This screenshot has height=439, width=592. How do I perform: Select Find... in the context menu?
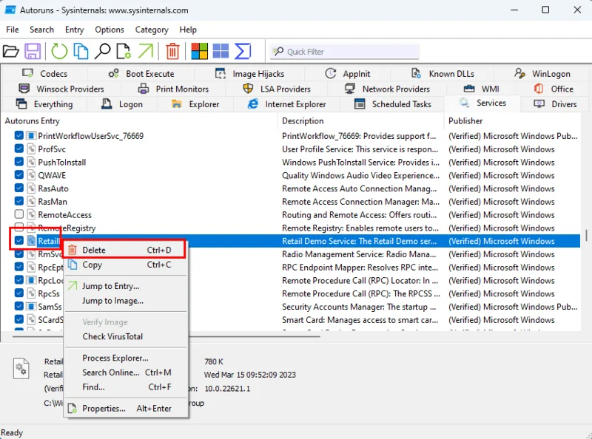click(x=126, y=387)
